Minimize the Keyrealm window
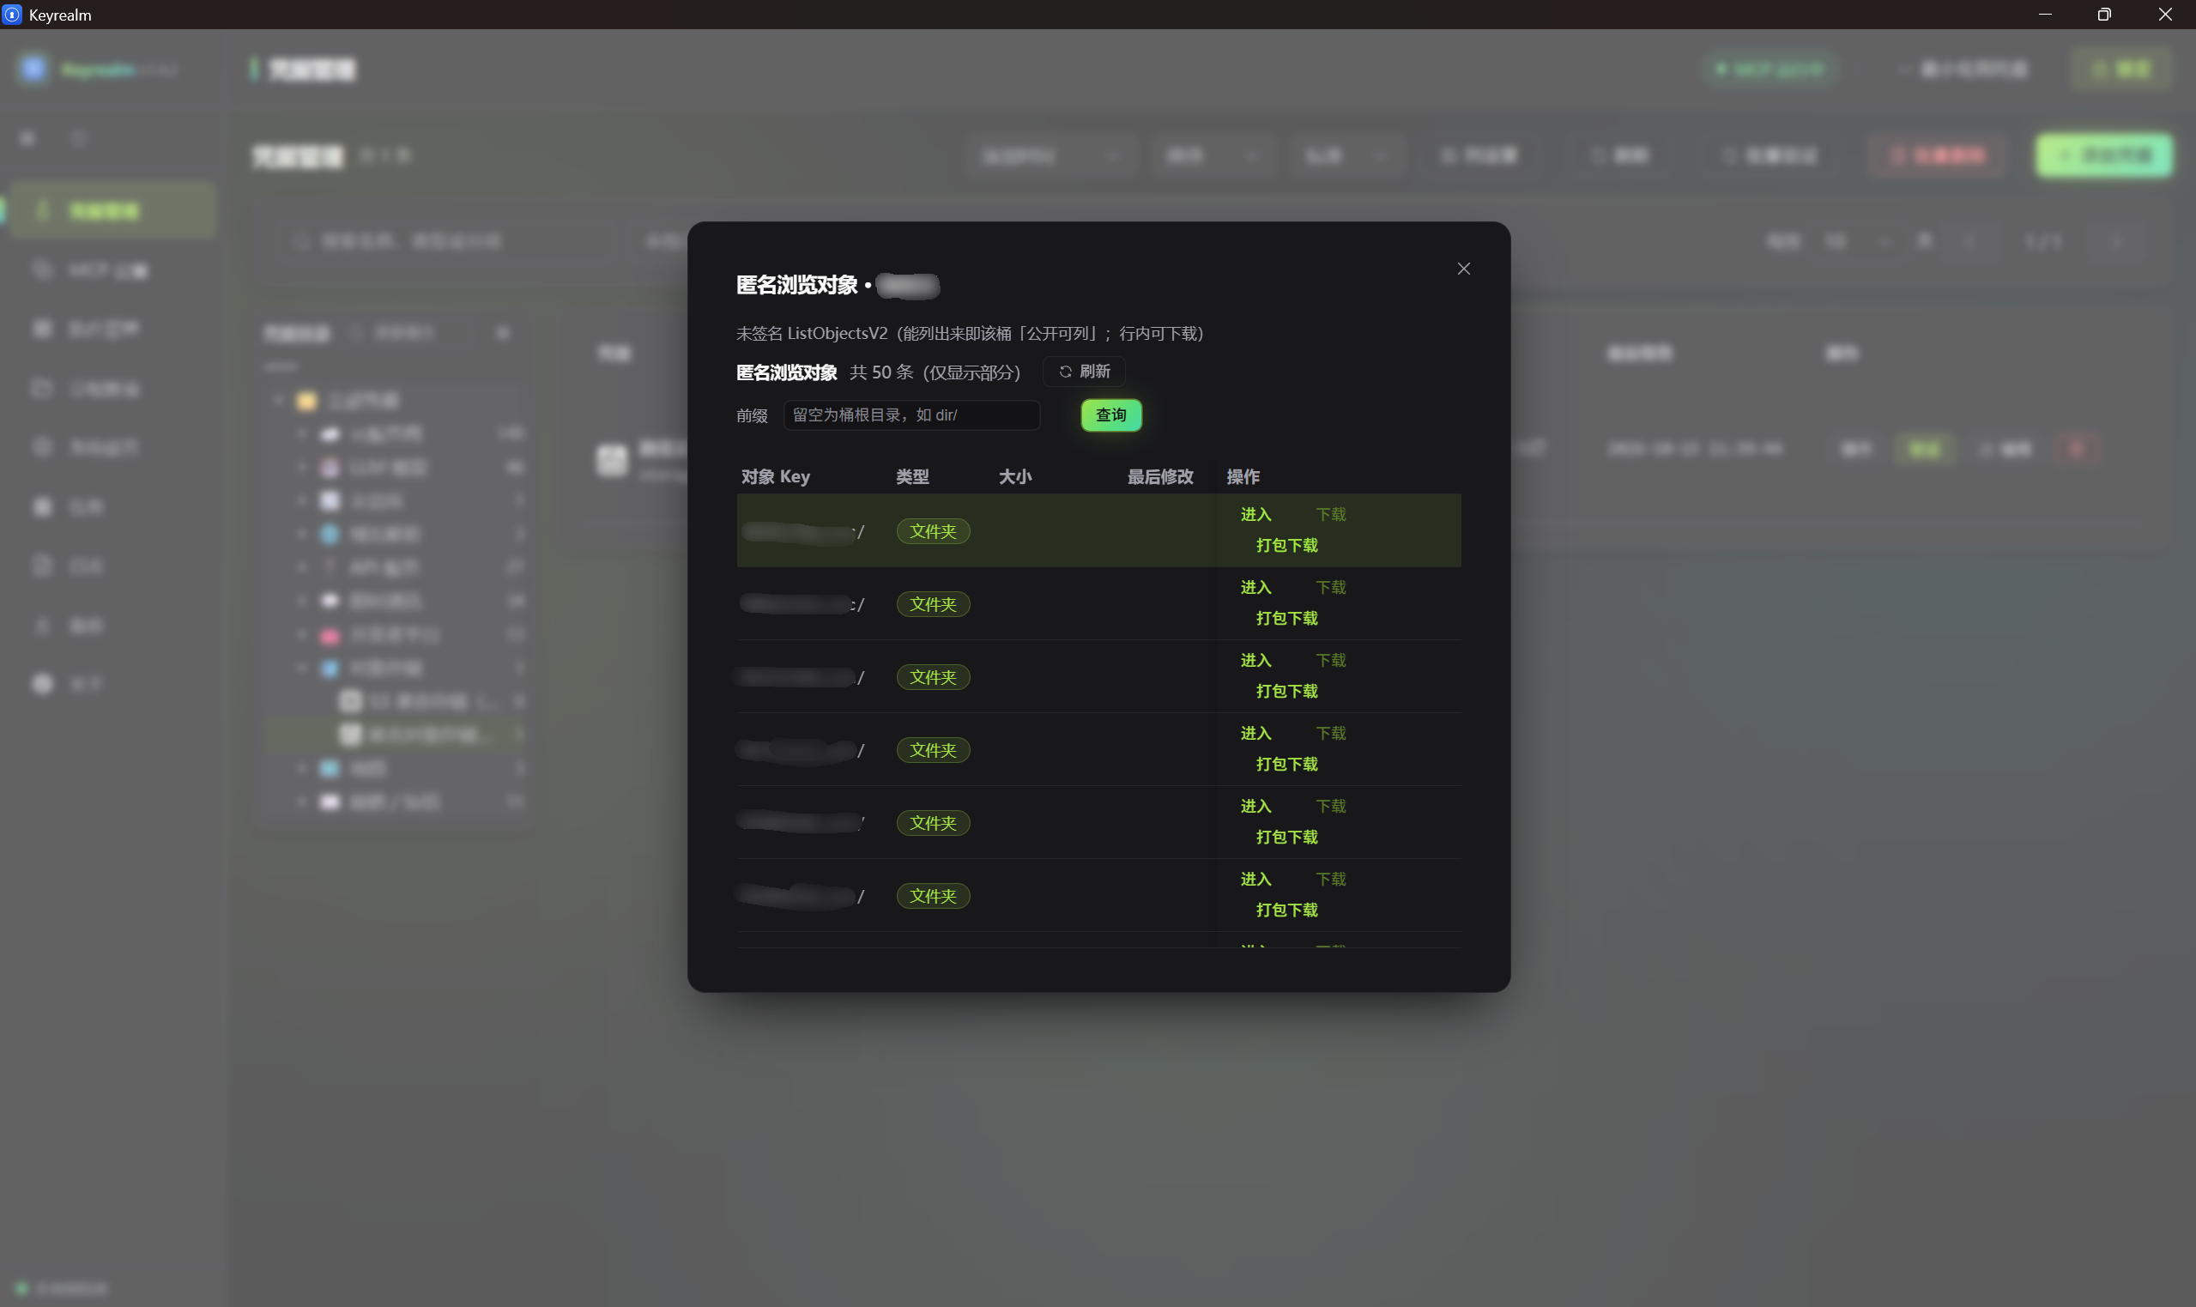Viewport: 2196px width, 1307px height. point(2045,14)
